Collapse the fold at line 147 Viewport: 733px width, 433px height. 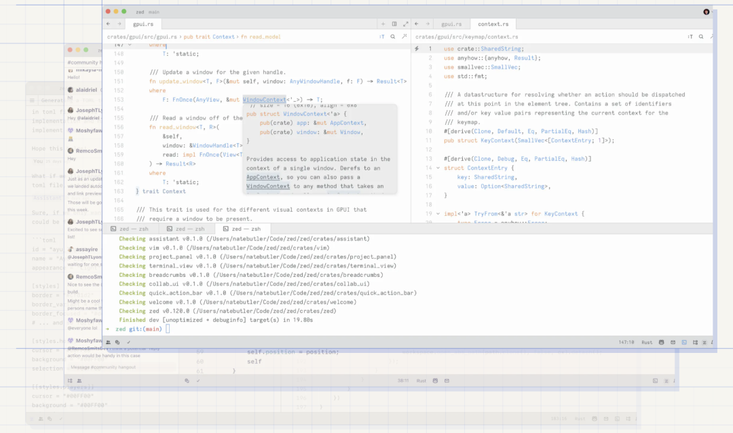pyautogui.click(x=130, y=45)
